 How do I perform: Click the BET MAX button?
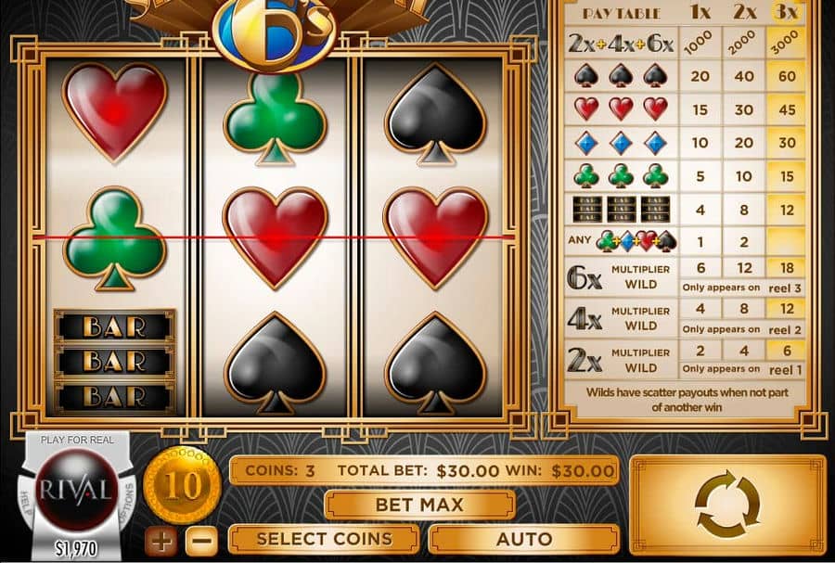tap(419, 504)
